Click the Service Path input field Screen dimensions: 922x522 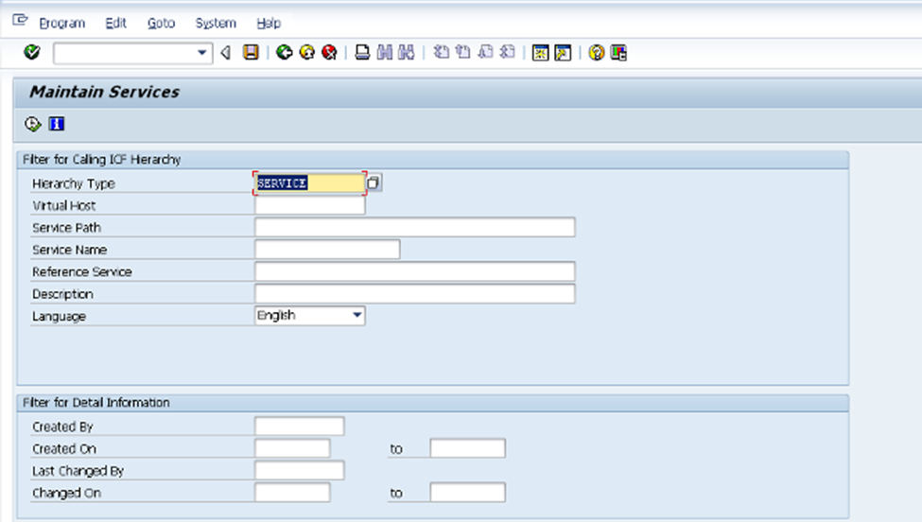click(415, 228)
